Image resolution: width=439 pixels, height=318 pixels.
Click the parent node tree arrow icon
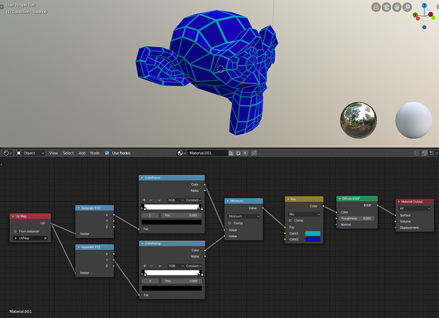click(416, 153)
